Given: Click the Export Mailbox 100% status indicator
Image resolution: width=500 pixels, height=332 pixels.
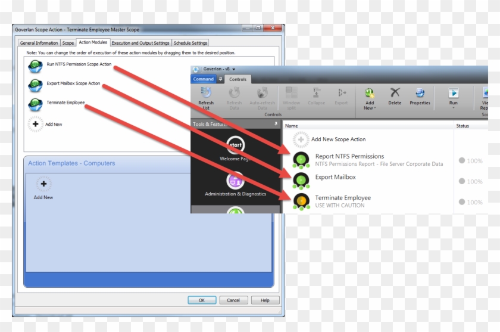Looking at the screenshot, I should coord(471,181).
